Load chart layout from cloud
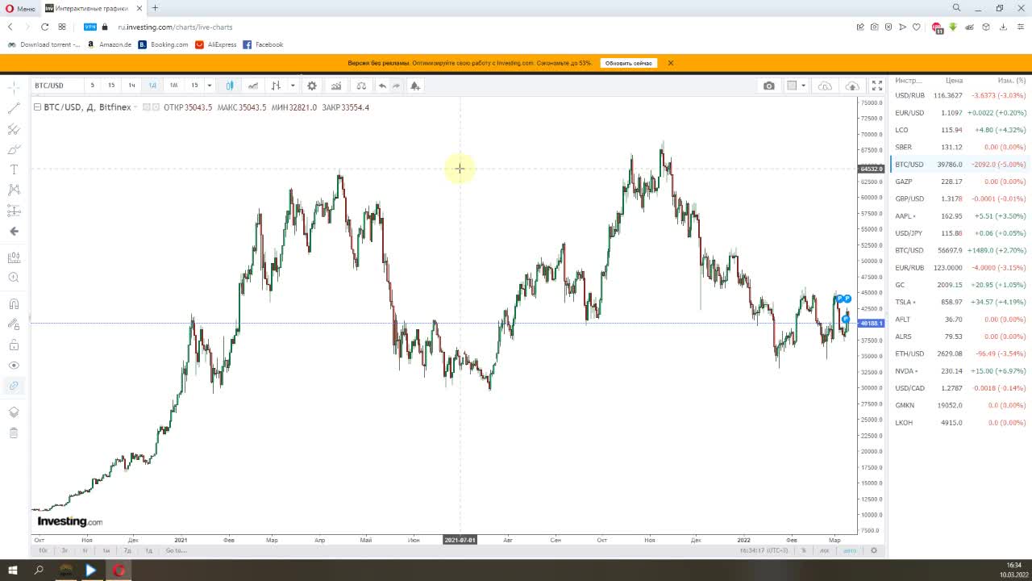 coord(825,86)
